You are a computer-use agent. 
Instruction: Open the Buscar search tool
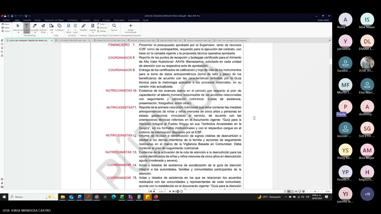tap(114, 27)
